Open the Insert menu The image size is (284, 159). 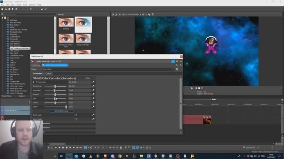pyautogui.click(x=19, y=5)
